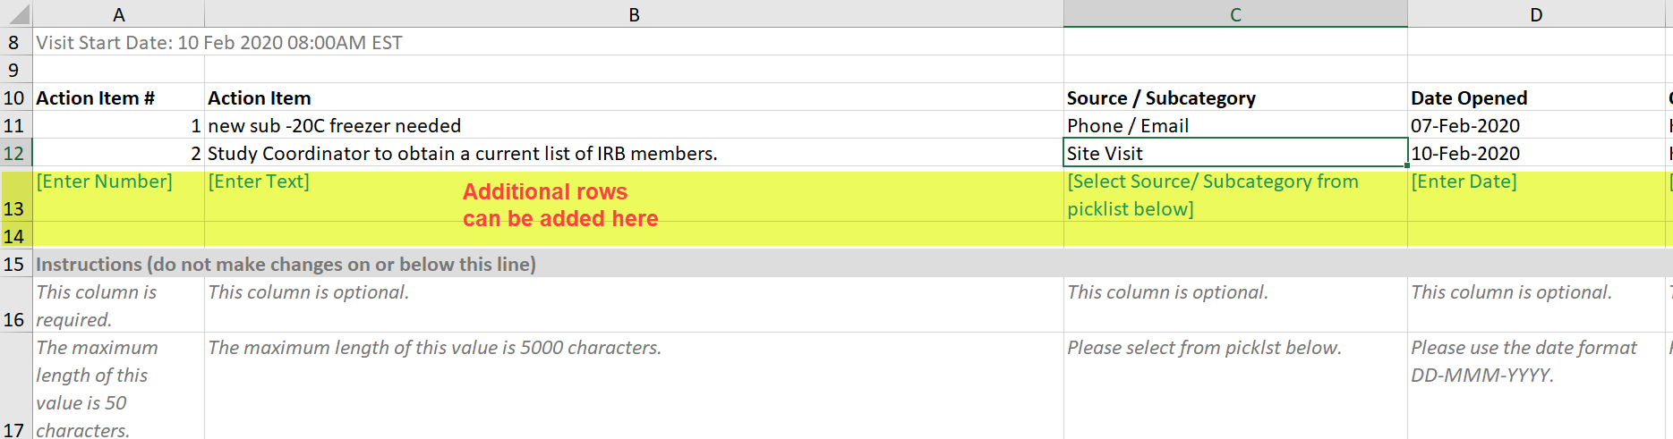Select the [Enter Number] placeholder cell

coord(118,195)
